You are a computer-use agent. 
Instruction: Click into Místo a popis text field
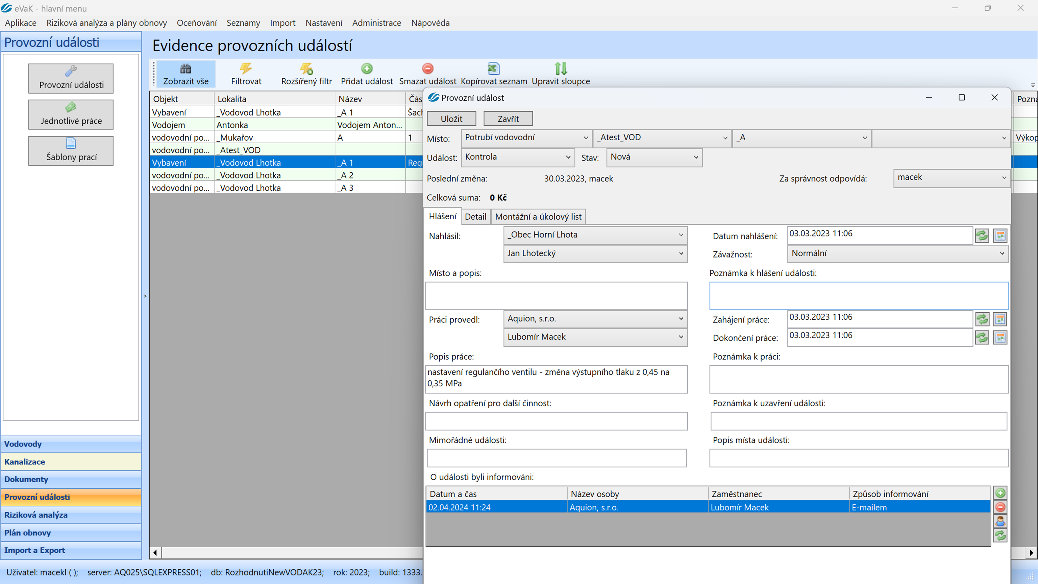(557, 296)
